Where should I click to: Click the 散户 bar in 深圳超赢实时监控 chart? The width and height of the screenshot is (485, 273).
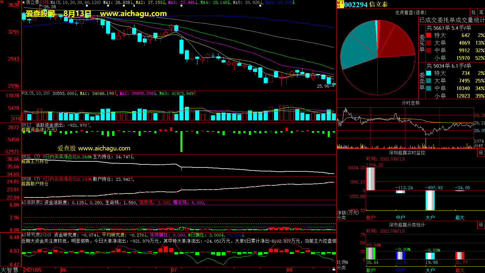(370, 179)
